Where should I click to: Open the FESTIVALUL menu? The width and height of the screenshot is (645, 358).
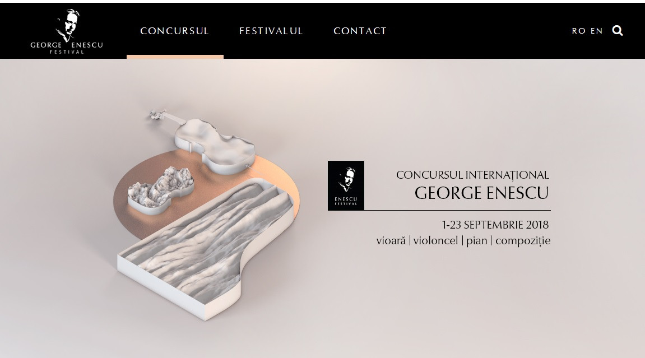coord(271,31)
